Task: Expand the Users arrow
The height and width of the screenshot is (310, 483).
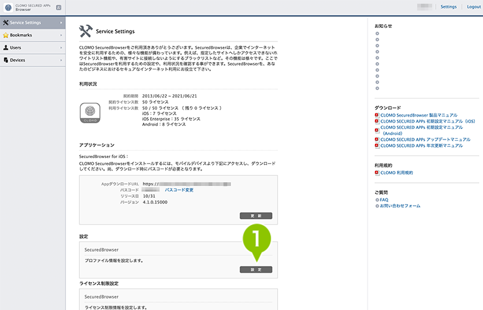Action: pos(61,48)
